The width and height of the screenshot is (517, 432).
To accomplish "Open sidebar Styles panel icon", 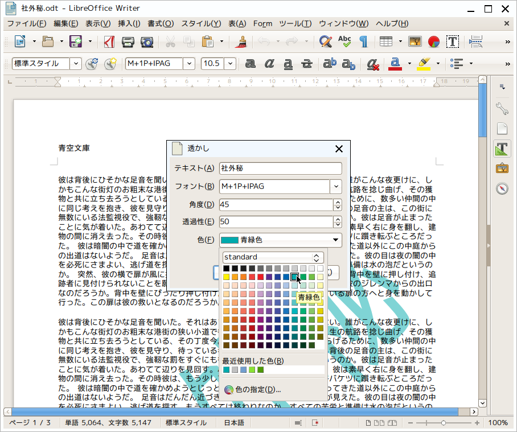I will pyautogui.click(x=502, y=149).
